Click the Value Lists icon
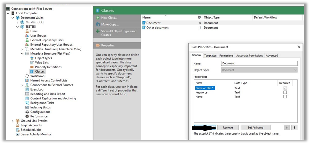Viewport: 310px width, 144px height. pos(32,63)
